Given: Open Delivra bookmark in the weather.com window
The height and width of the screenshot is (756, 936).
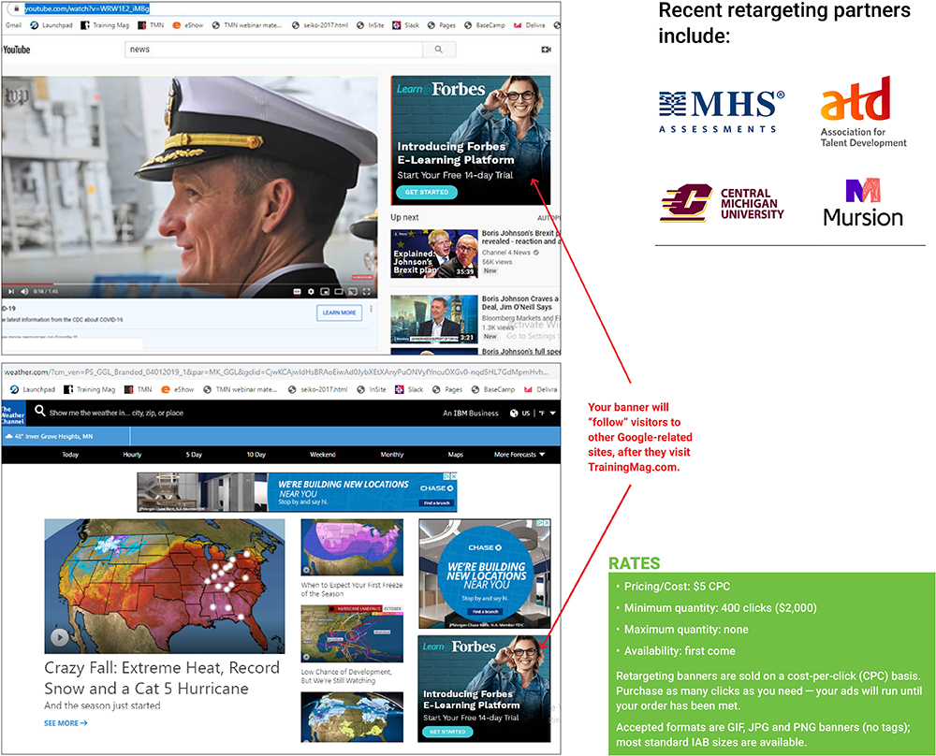Looking at the screenshot, I should 541,389.
